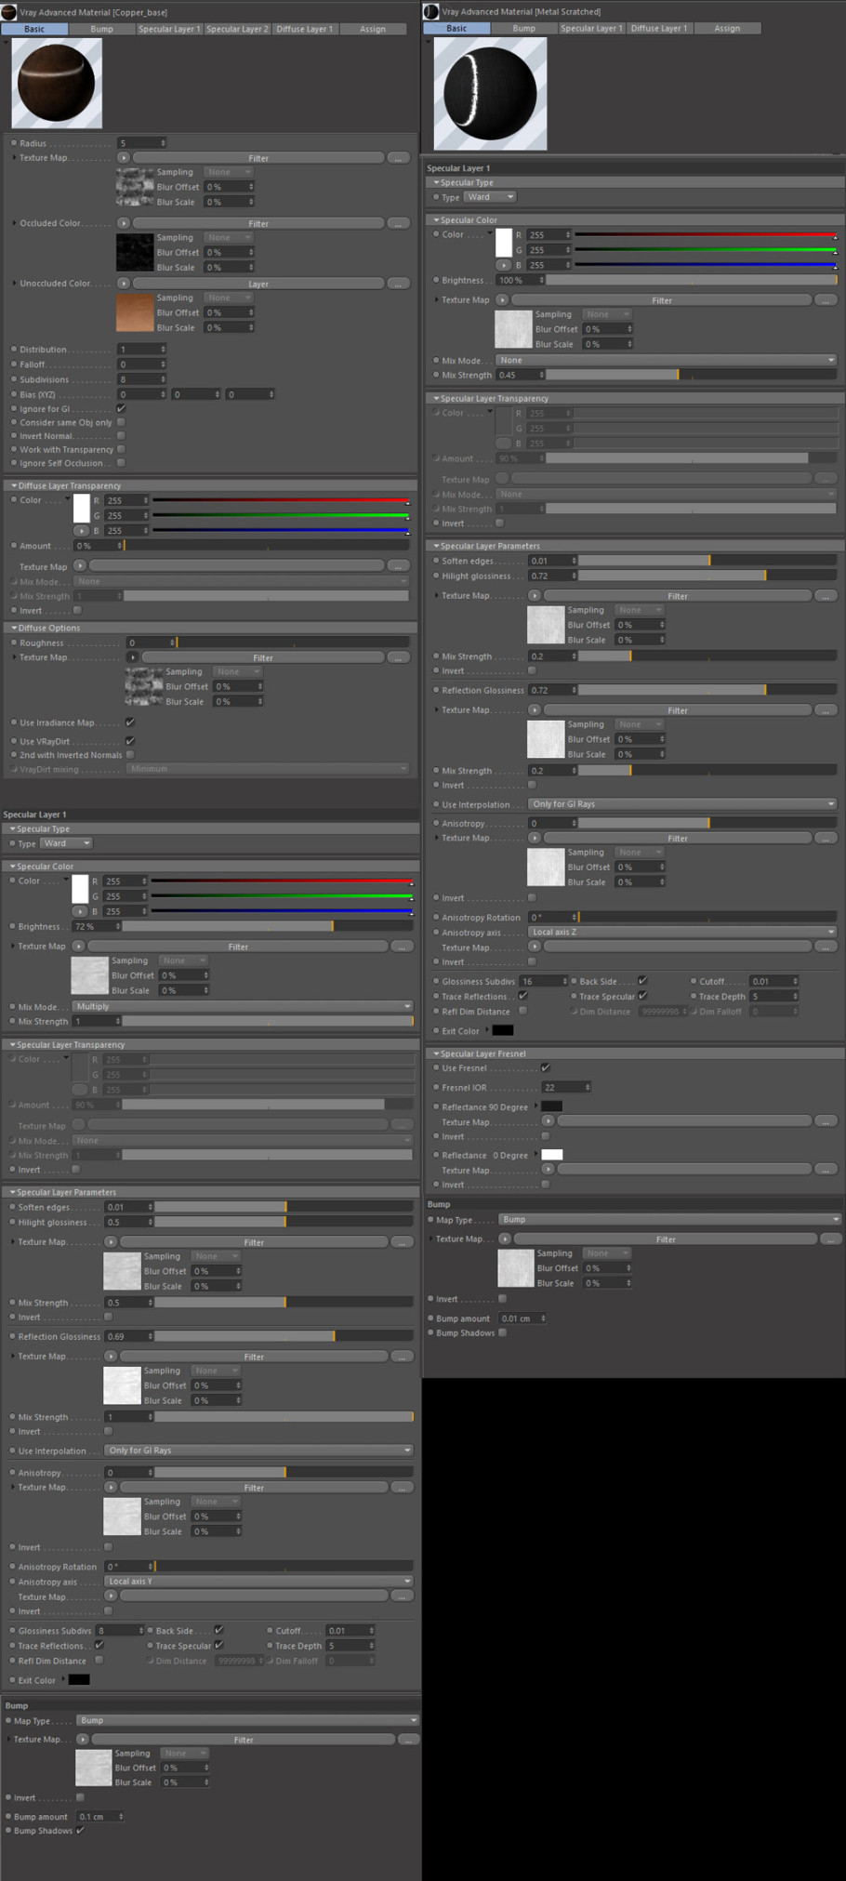Click Diffuse Layer Transparency texture browse (...) button

coord(399,565)
